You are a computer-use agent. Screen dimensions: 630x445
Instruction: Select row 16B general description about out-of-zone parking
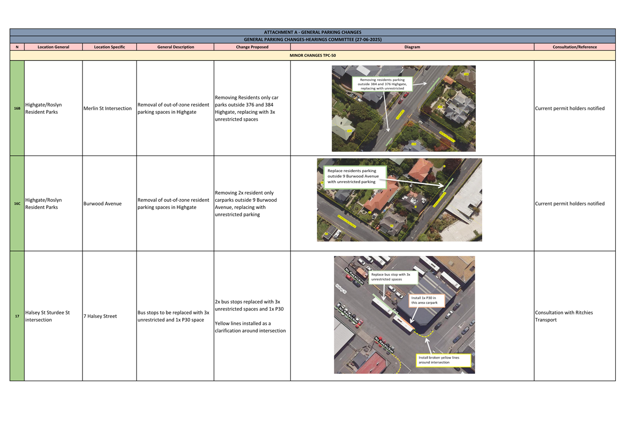[173, 108]
